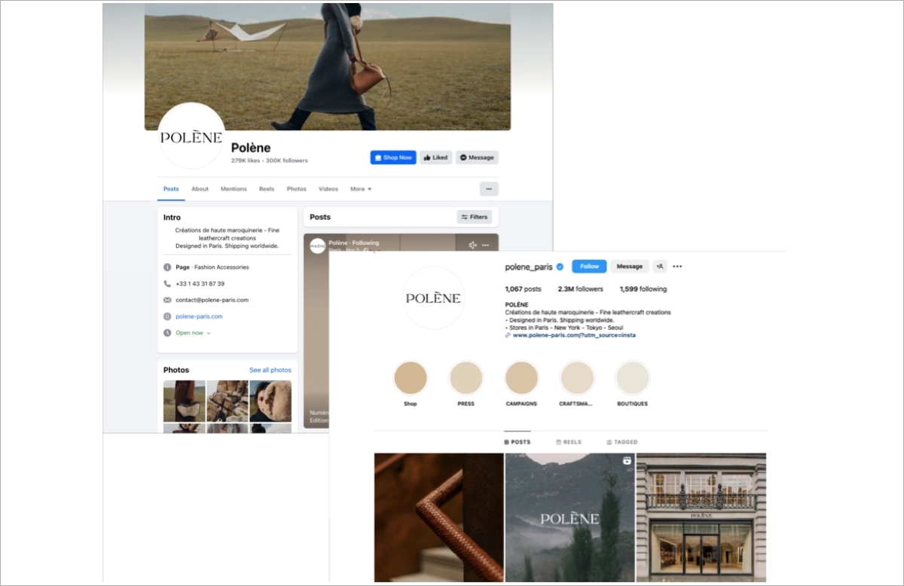Open the Shop story highlight
The width and height of the screenshot is (904, 586).
[x=411, y=378]
